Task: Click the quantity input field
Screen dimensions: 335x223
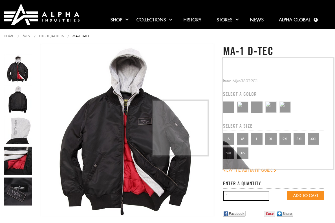Action: point(246,196)
